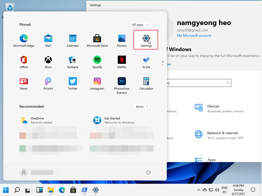262x196 pixels.
Task: Open Recycle Bin on the desktop
Action: click(x=10, y=7)
